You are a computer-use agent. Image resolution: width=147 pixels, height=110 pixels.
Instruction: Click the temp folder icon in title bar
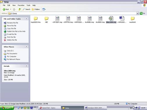pos(1,2)
